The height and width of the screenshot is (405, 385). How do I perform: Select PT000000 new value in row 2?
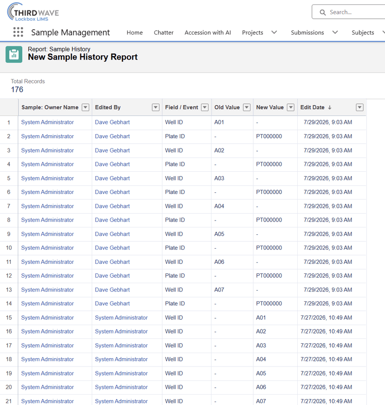[269, 136]
